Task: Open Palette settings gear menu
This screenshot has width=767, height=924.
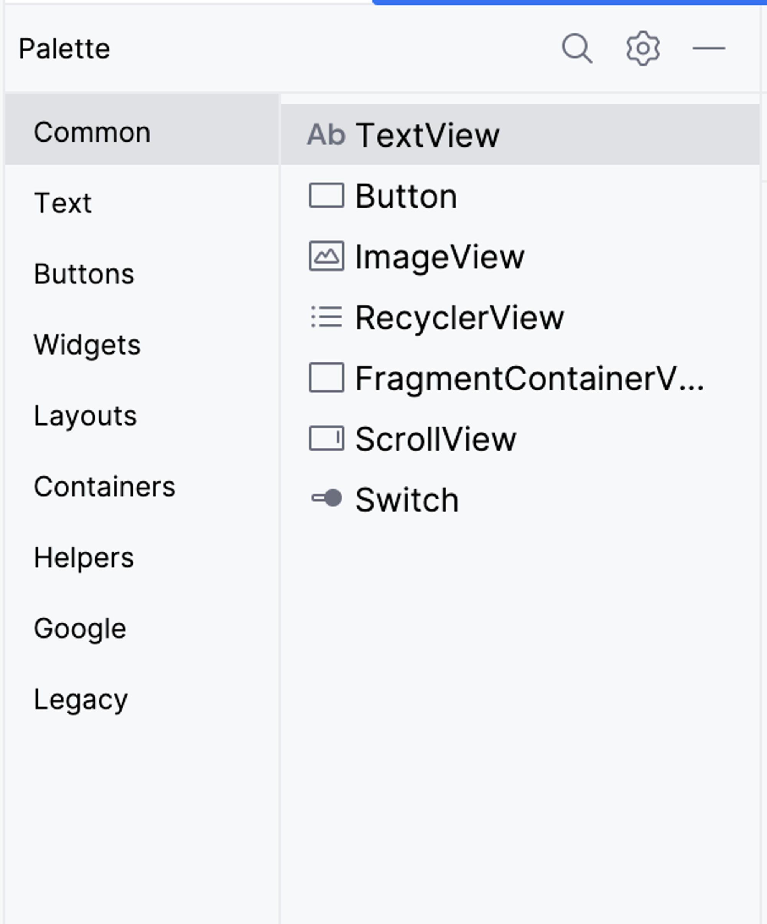Action: click(x=642, y=48)
